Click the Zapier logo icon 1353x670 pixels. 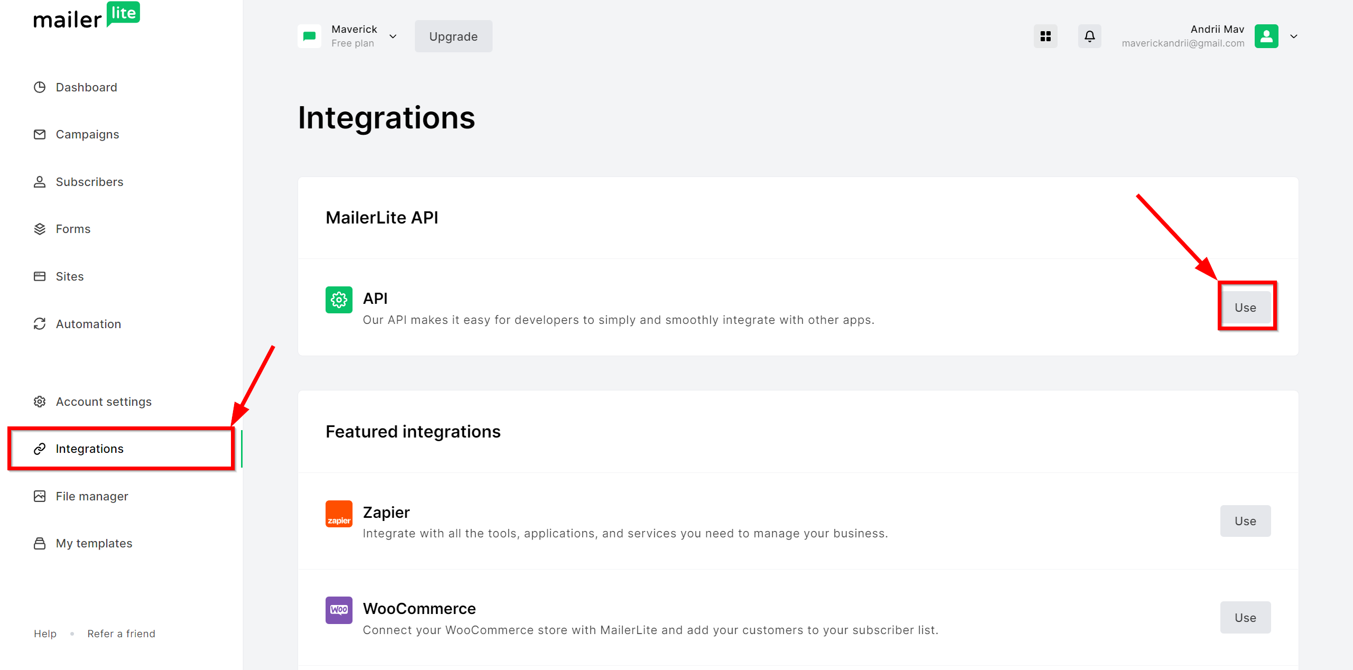339,514
